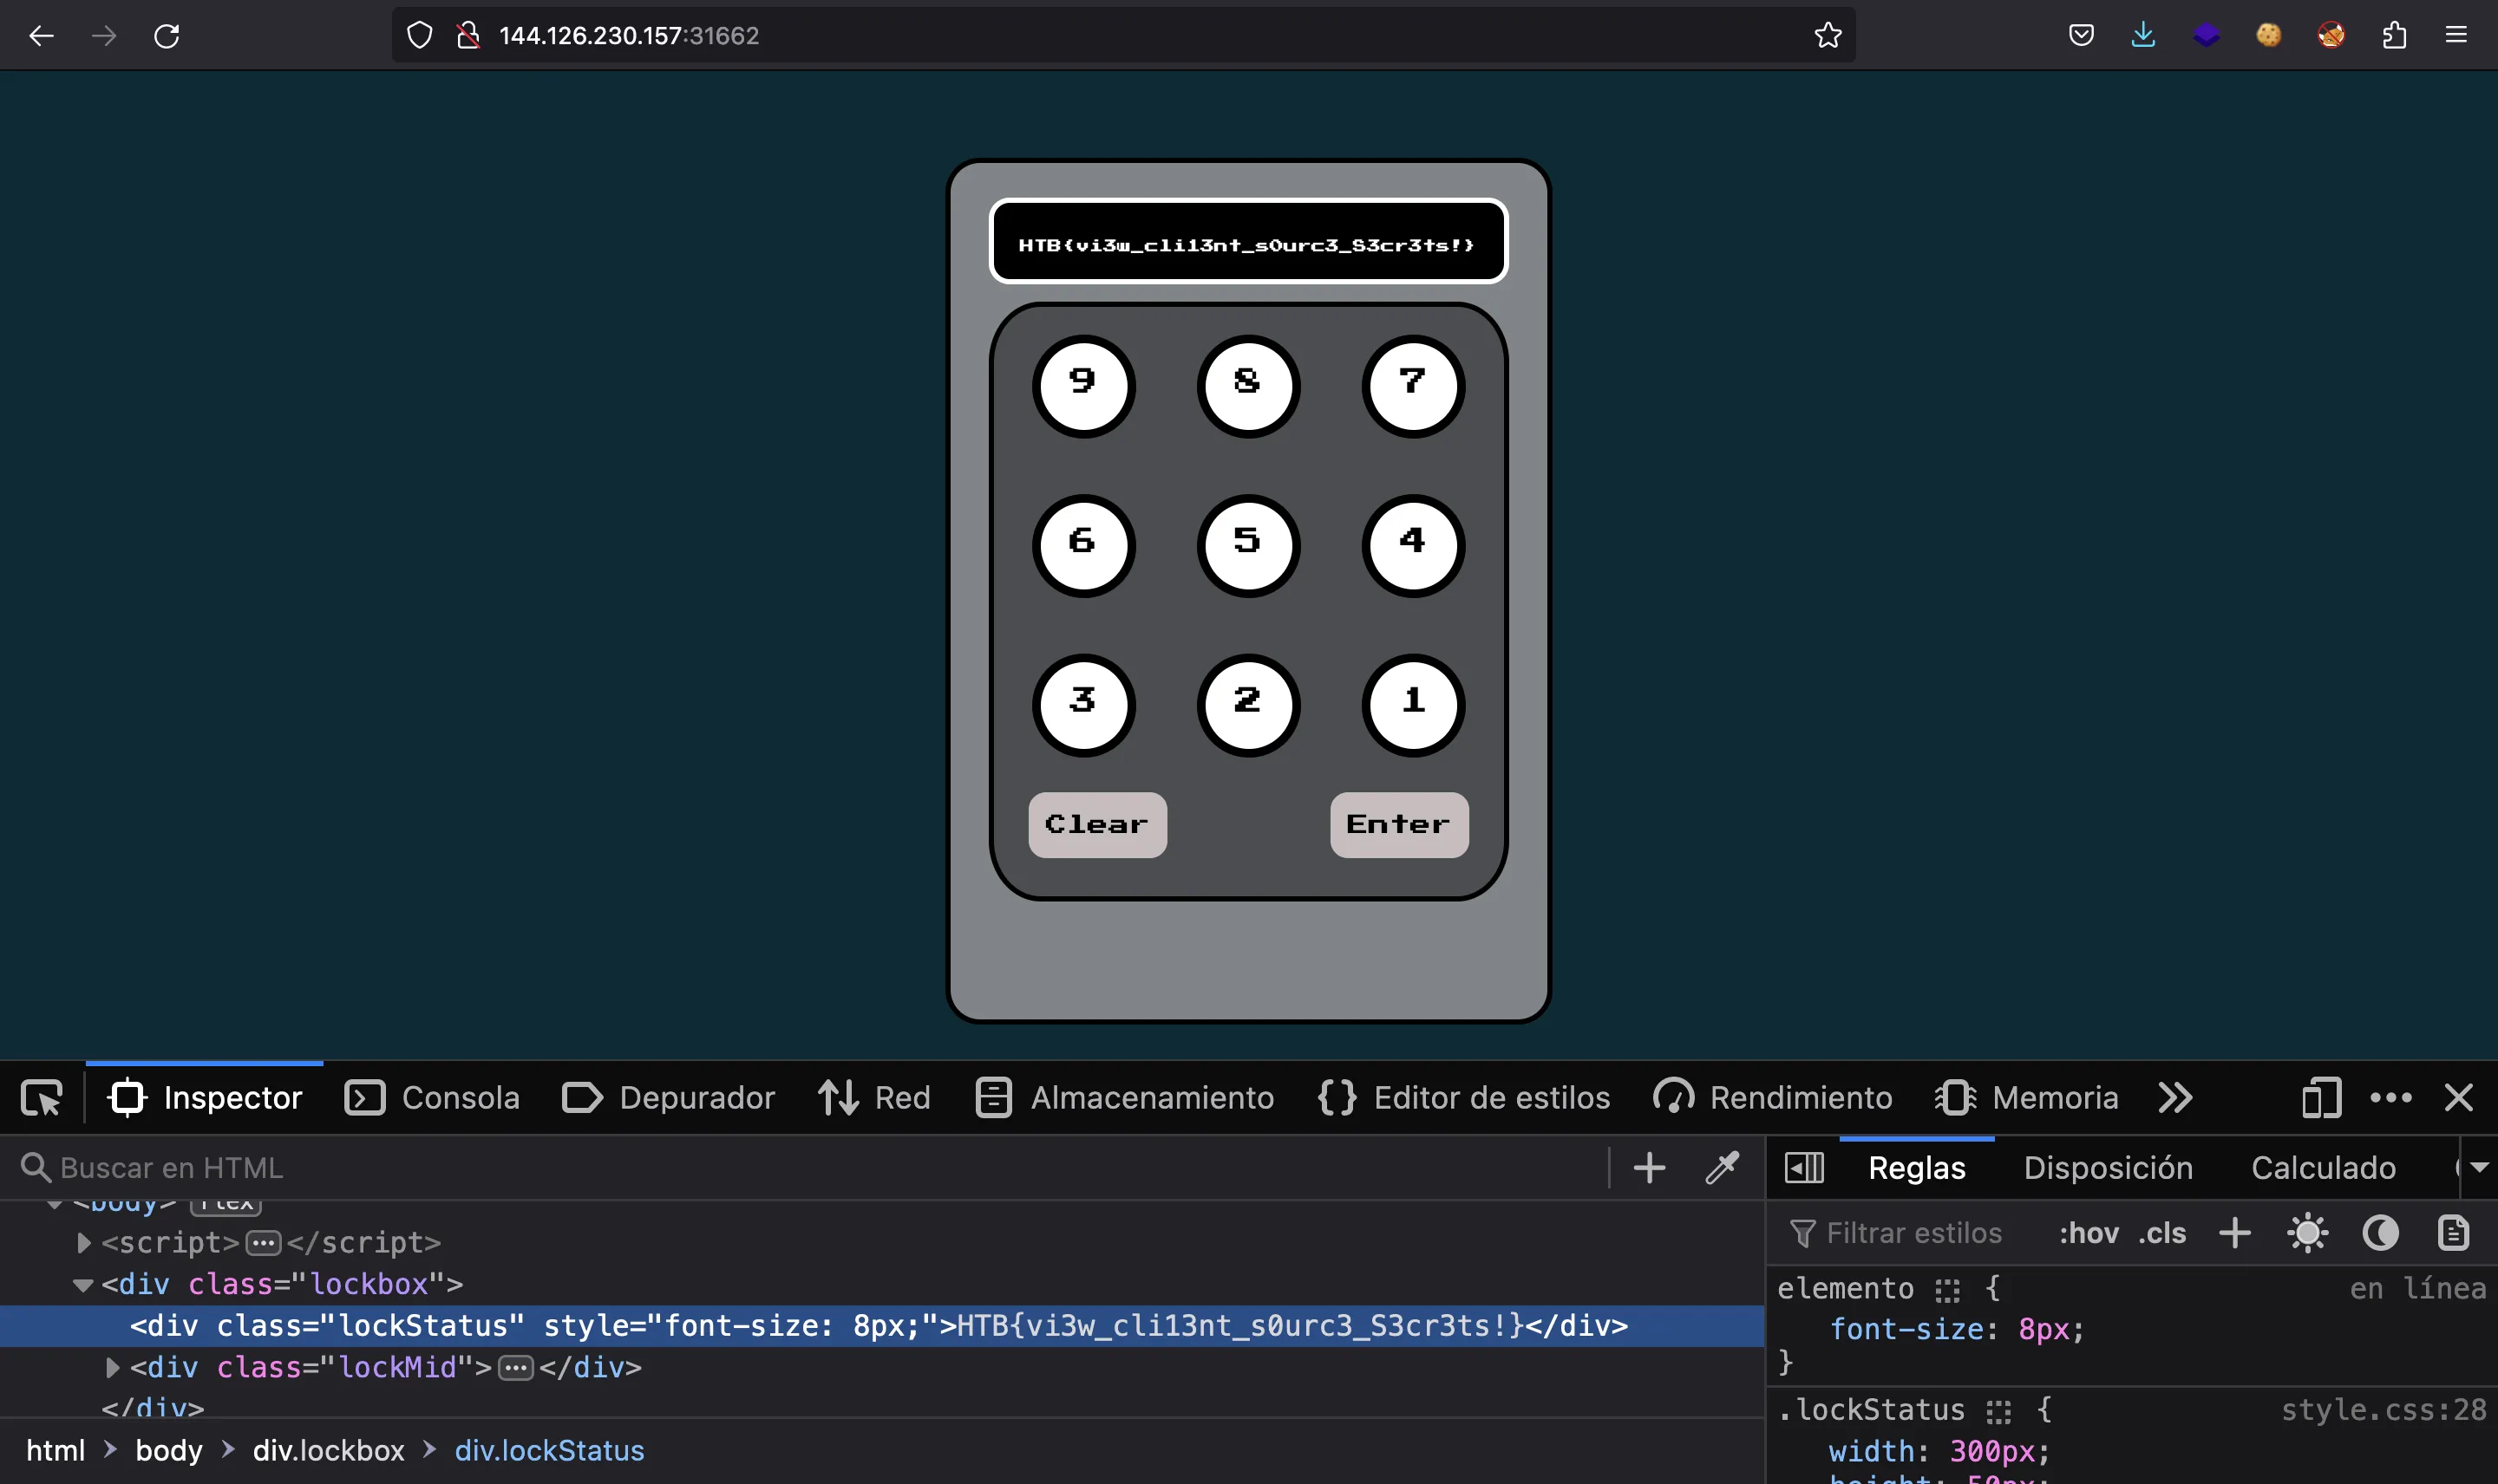Select the Calculado sidebar tab
2498x1484 pixels.
tap(2323, 1167)
